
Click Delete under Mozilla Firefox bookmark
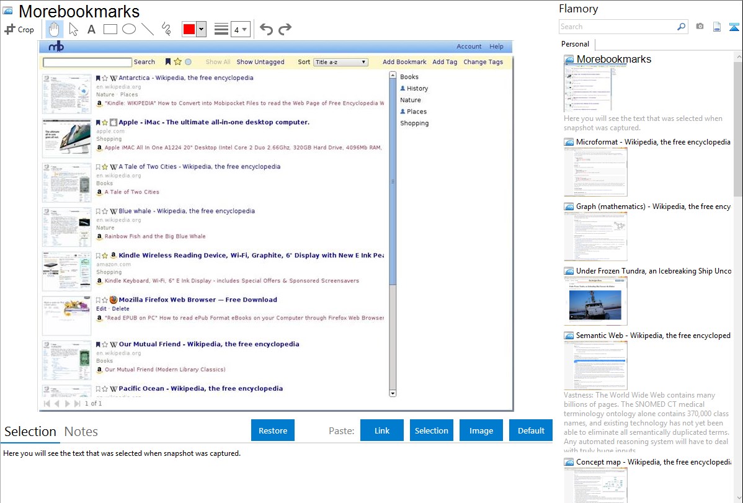tap(120, 309)
